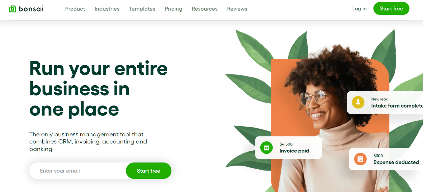This screenshot has width=423, height=192.
Task: Go to the Reviews page
Action: point(237,9)
